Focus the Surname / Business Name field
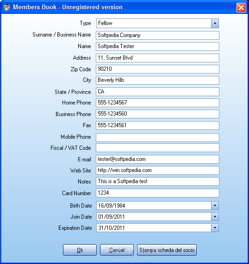249x264 pixels. (x=157, y=35)
